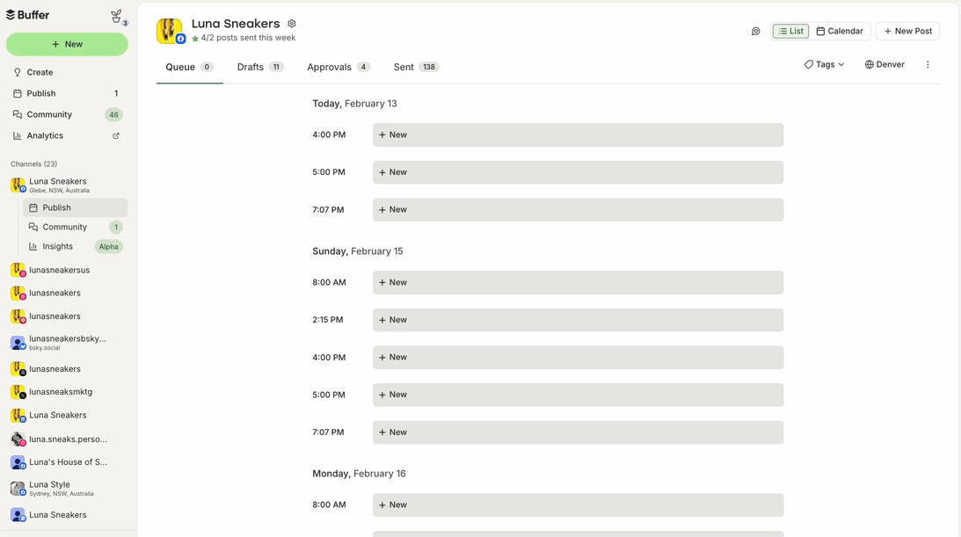Open Insights under Luna Sneakers channel
This screenshot has width=961, height=537.
[x=75, y=246]
